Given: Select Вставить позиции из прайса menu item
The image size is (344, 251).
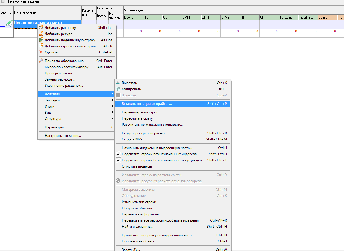Looking at the screenshot, I should [147, 104].
